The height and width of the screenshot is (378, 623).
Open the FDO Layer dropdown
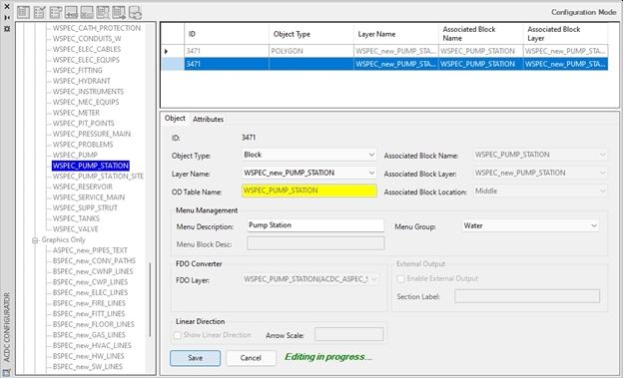pos(373,279)
